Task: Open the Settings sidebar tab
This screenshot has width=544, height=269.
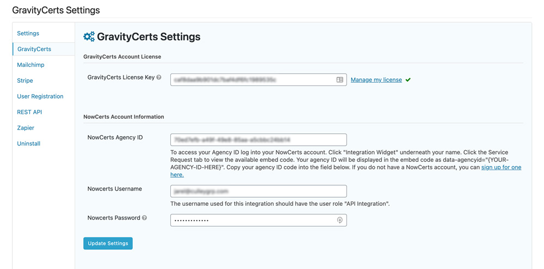Action: point(28,33)
